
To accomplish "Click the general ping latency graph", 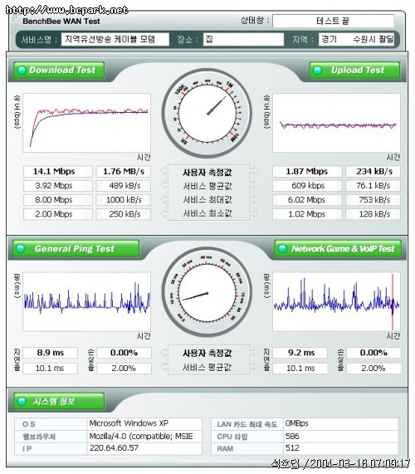I will coord(87,301).
